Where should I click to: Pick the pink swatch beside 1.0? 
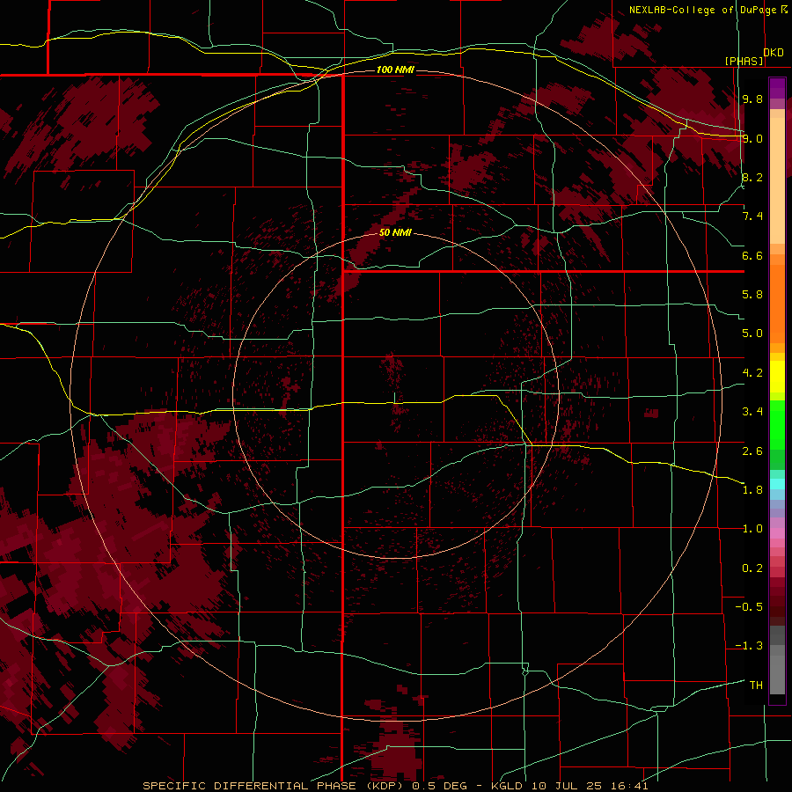coord(777,532)
